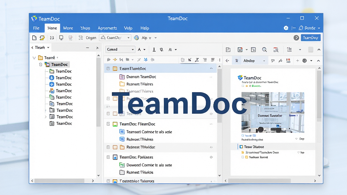Select the Teaw Dáooe row in the preview pane
Screen dimensions: 347x195
(273, 147)
